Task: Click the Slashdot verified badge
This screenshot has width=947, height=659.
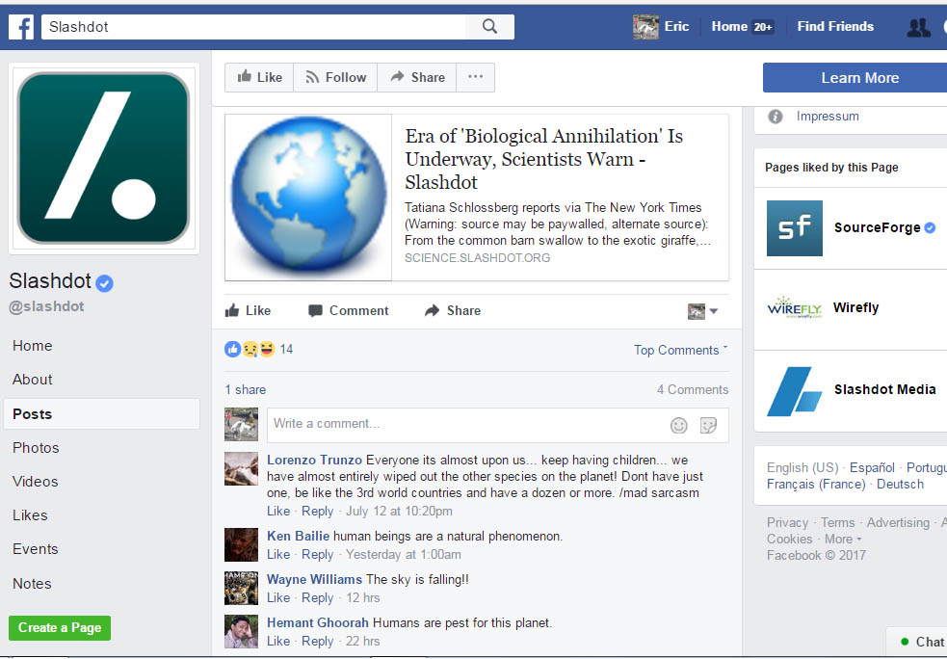Action: tap(104, 282)
